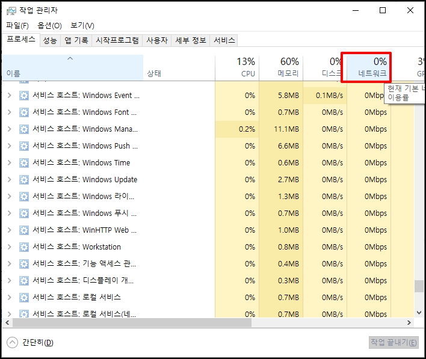Click the horizontal scrollbar left arrow
The height and width of the screenshot is (359, 426).
coord(7,322)
